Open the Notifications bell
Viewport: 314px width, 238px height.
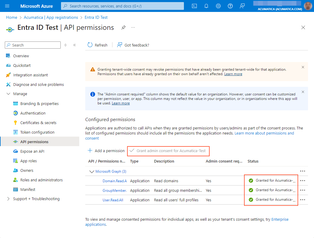(x=206, y=6)
